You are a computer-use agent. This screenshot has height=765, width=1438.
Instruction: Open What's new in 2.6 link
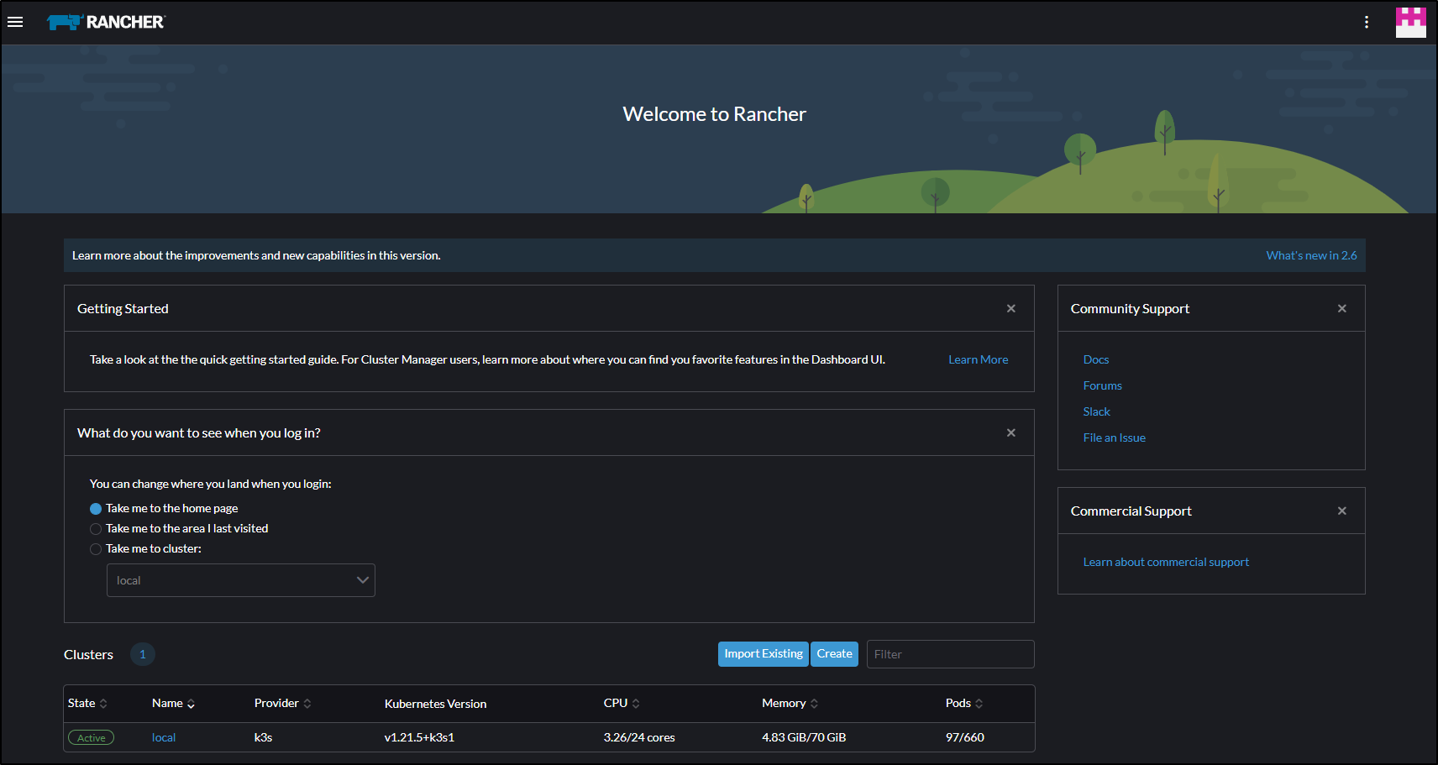(x=1311, y=255)
